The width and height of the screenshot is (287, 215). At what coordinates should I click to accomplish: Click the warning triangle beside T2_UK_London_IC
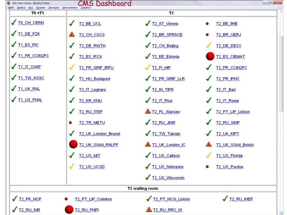pyautogui.click(x=148, y=144)
